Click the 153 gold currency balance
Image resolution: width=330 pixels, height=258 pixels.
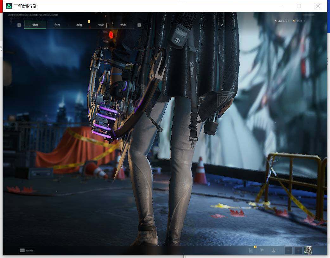point(297,21)
